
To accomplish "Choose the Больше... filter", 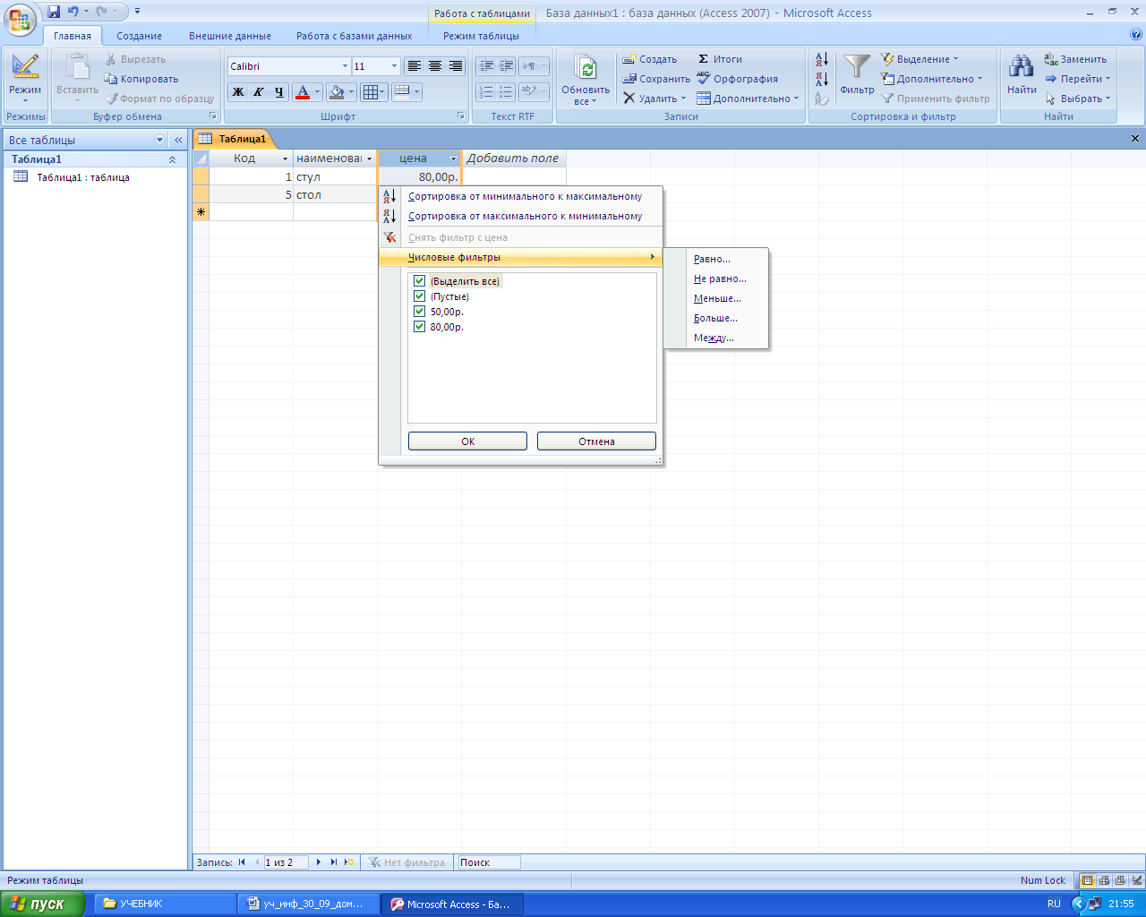I will coord(716,318).
